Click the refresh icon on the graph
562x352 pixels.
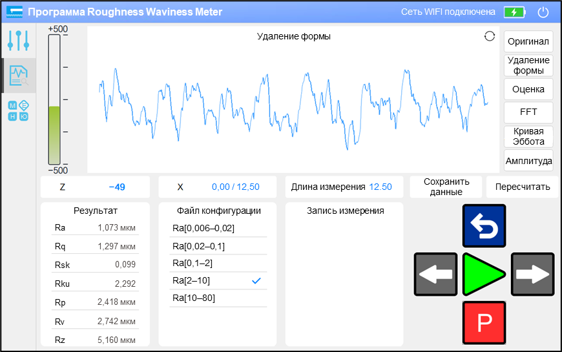[490, 36]
